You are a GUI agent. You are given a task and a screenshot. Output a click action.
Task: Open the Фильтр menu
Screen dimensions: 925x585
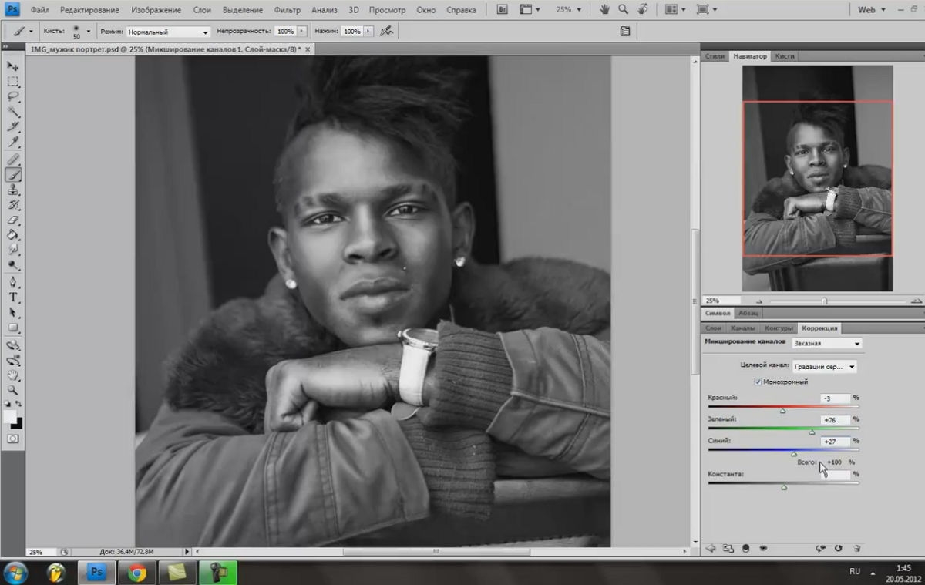coord(288,10)
